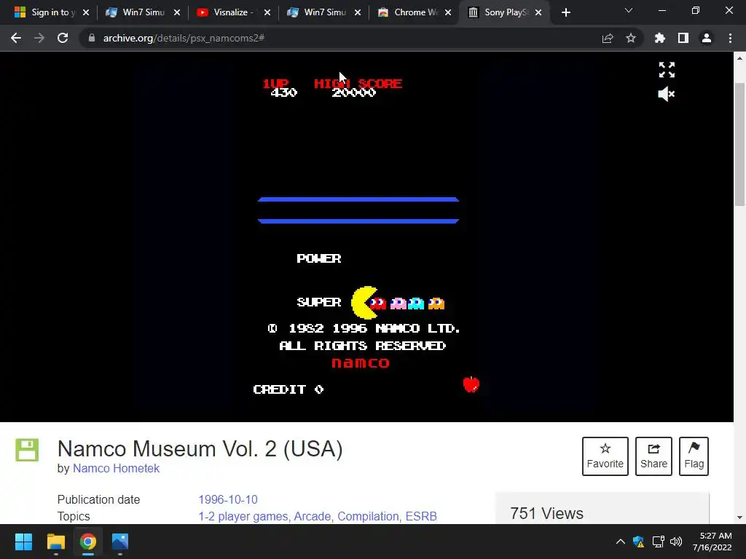Close the Sign in to y tab
Image resolution: width=746 pixels, height=559 pixels.
click(86, 13)
